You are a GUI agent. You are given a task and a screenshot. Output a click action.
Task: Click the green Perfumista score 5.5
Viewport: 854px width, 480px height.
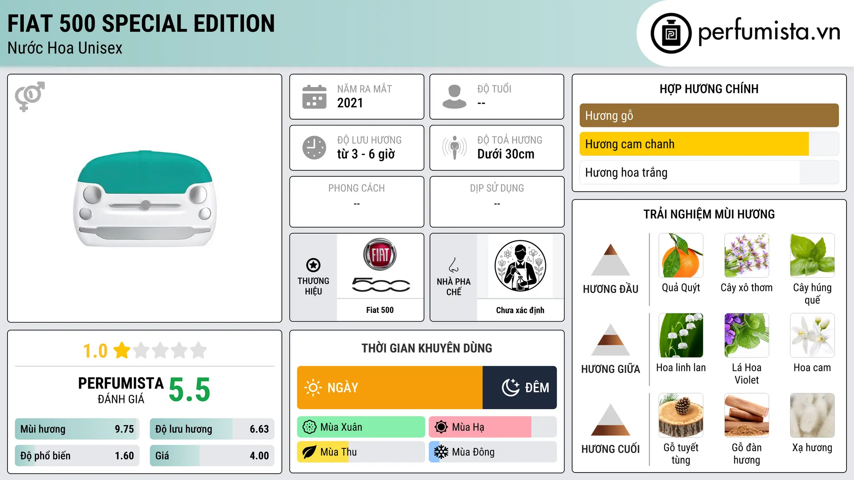[x=190, y=390]
